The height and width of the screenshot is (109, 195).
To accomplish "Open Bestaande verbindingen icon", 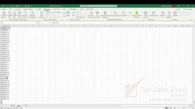I will (32, 15).
